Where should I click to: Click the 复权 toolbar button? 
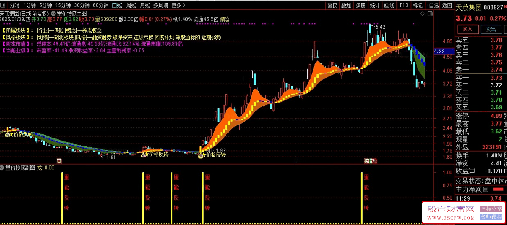[333, 5]
